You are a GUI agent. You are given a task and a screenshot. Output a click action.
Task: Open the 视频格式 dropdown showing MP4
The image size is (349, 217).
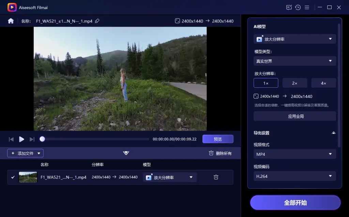[294, 154]
